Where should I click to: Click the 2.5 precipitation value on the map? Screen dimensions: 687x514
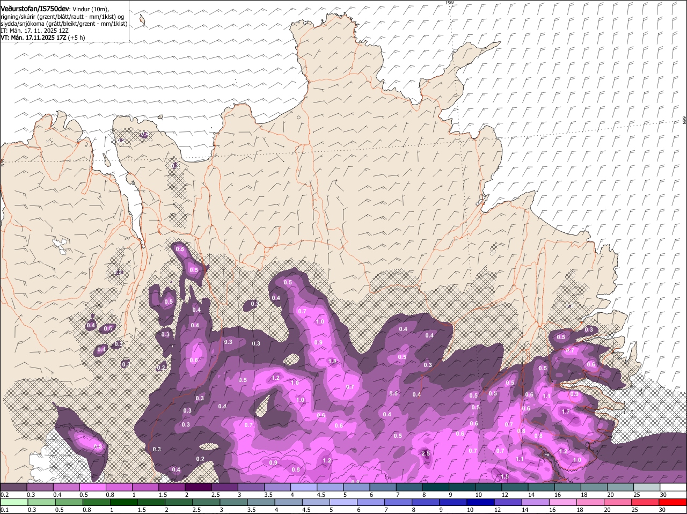click(426, 453)
